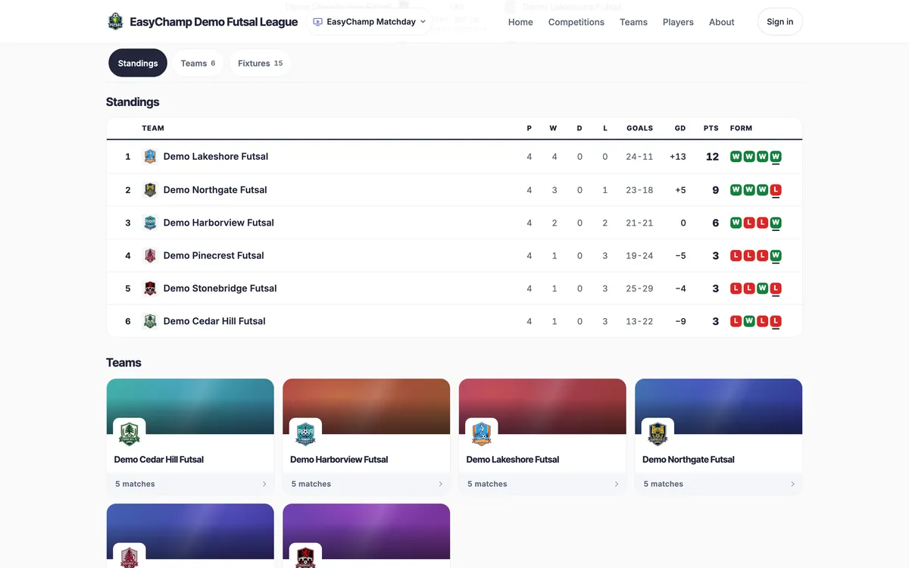Click Demo Lakeshore Futsal crest in standings
The height and width of the screenshot is (568, 909).
click(150, 157)
